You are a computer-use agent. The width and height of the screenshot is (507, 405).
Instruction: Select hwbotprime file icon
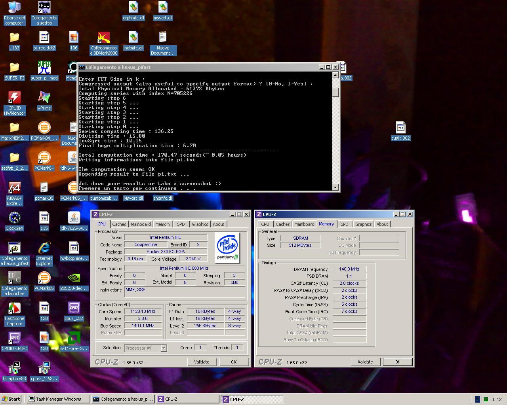tap(74, 252)
